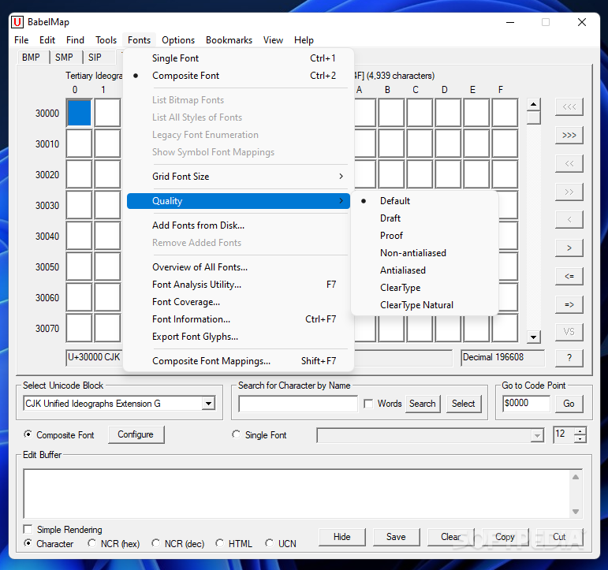Viewport: 608px width, 570px height.
Task: Click the ? help button beside Decimal field
Action: (x=569, y=358)
